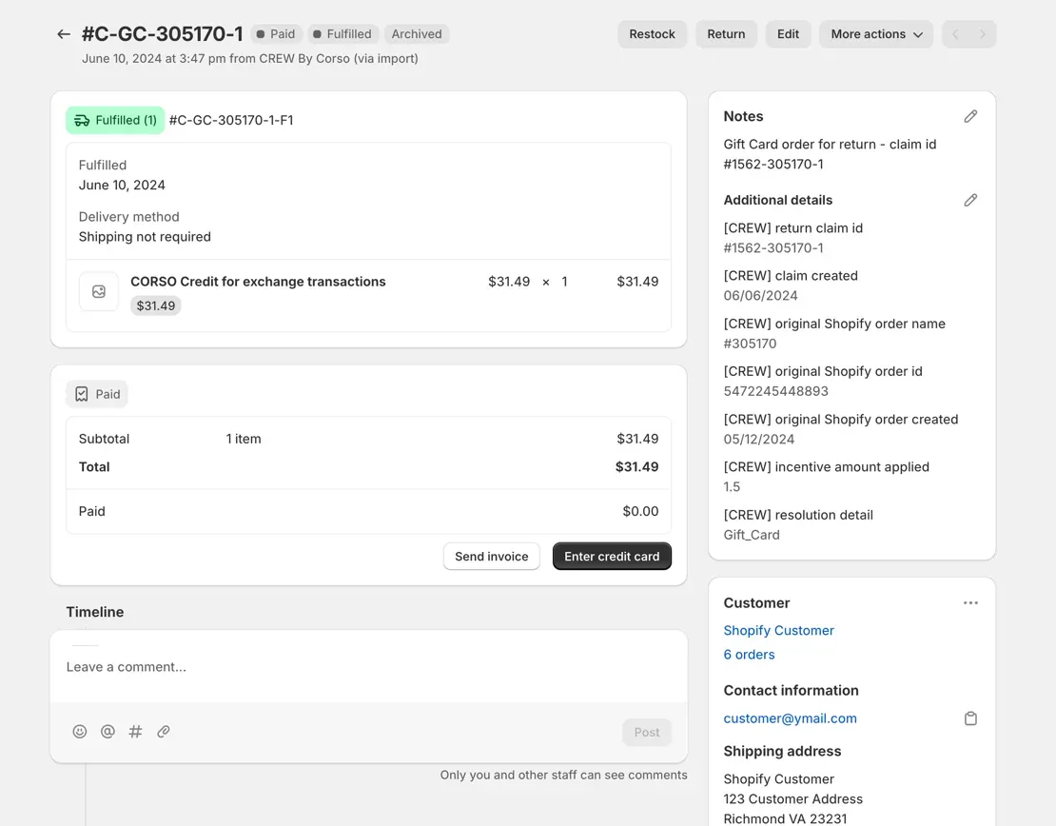Open the emoji picker in the comment box
The height and width of the screenshot is (826, 1056).
pos(80,731)
